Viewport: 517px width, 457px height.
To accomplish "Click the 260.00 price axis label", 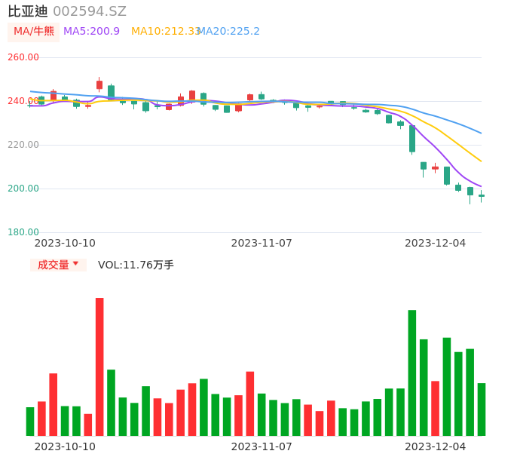I will 23,57.
